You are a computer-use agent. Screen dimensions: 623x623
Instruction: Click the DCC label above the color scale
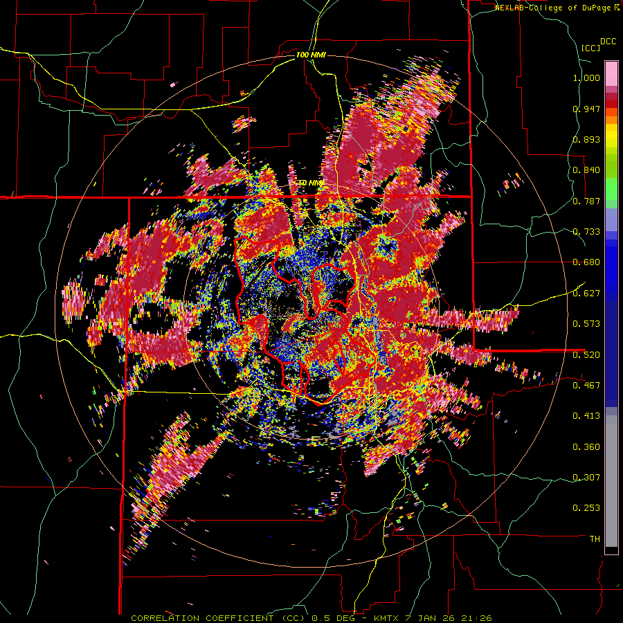(608, 42)
